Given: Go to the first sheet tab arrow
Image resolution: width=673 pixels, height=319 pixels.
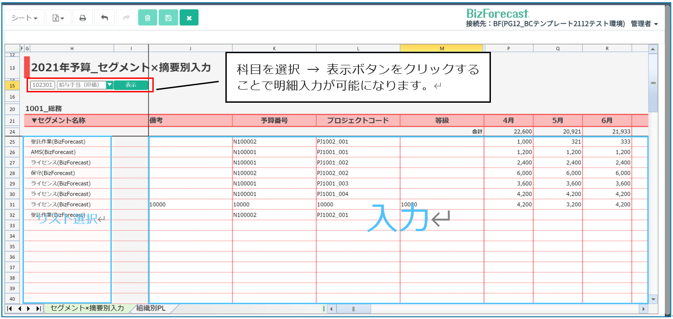Looking at the screenshot, I should coord(9,309).
